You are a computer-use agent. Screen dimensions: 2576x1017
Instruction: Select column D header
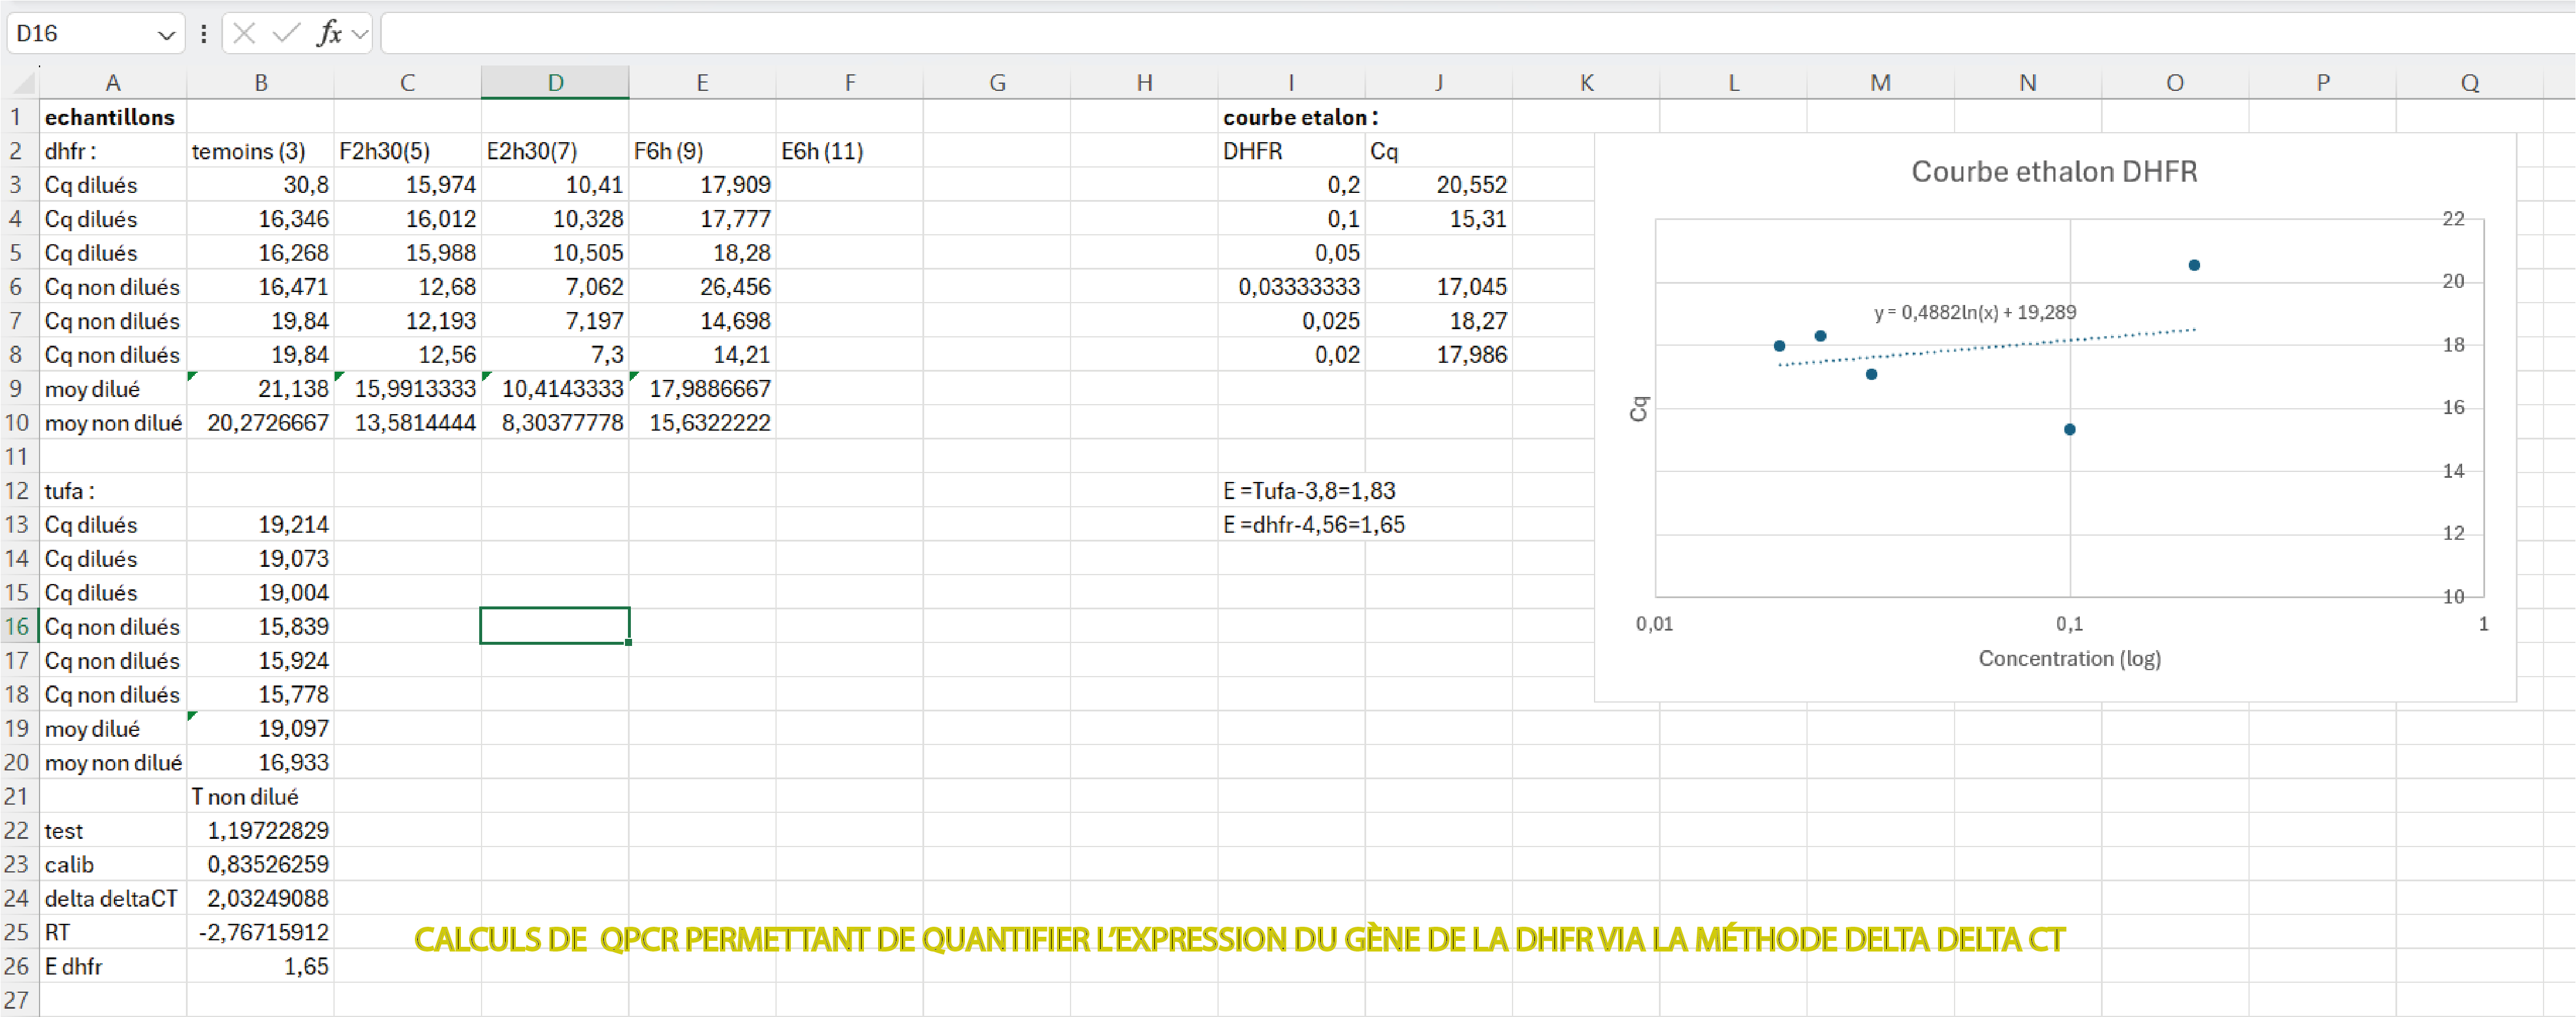(555, 83)
